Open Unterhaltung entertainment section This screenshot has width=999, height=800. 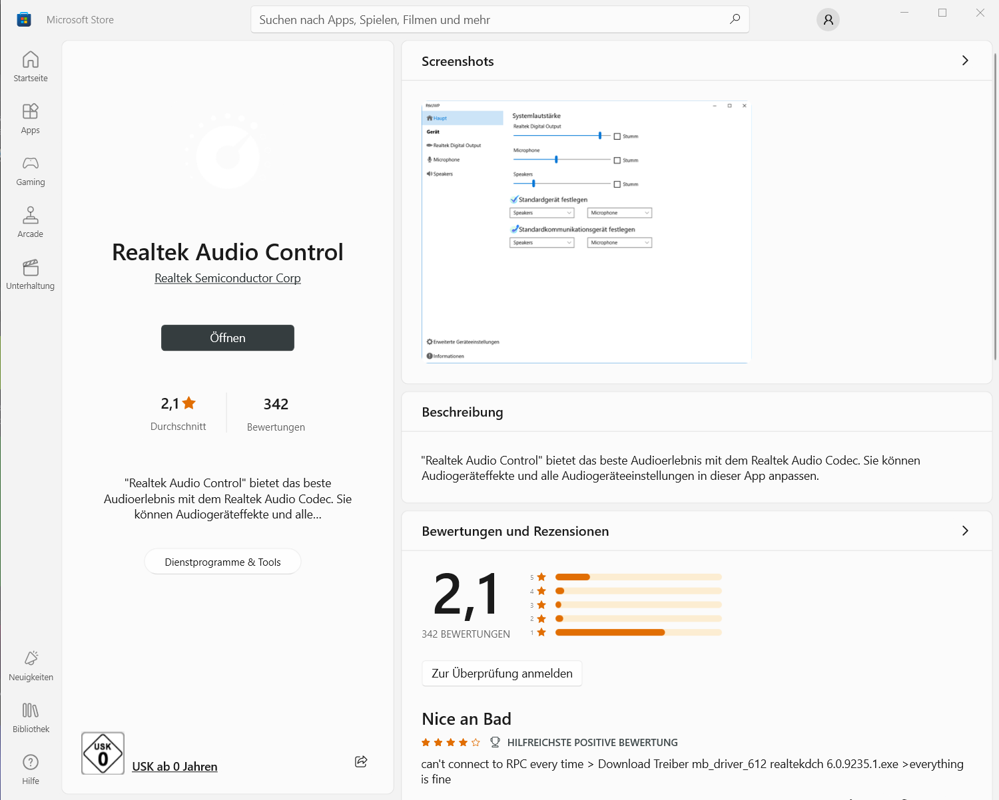coord(31,274)
